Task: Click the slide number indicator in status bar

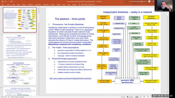Action: pos(4,97)
